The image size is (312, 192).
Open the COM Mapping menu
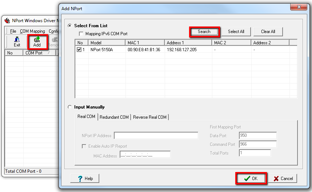[32, 31]
